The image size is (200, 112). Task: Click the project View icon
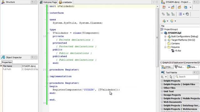[x=186, y=7]
